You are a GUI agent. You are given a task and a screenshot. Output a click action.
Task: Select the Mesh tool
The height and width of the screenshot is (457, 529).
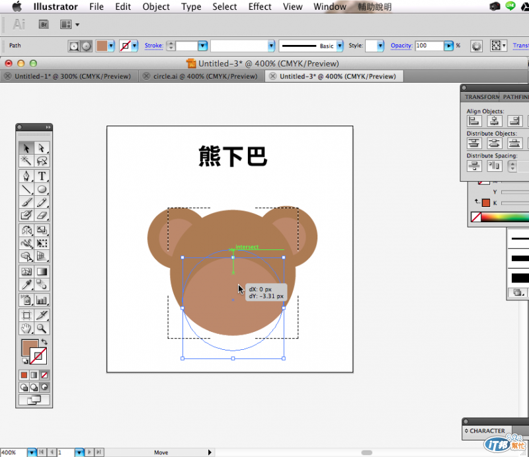click(26, 272)
